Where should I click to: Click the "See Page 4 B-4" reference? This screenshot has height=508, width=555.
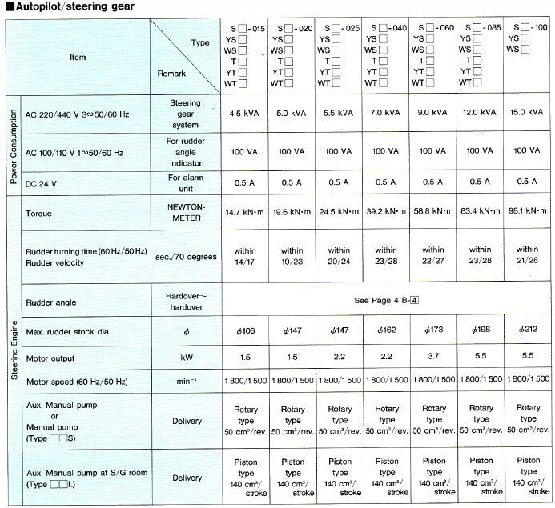[x=387, y=301]
